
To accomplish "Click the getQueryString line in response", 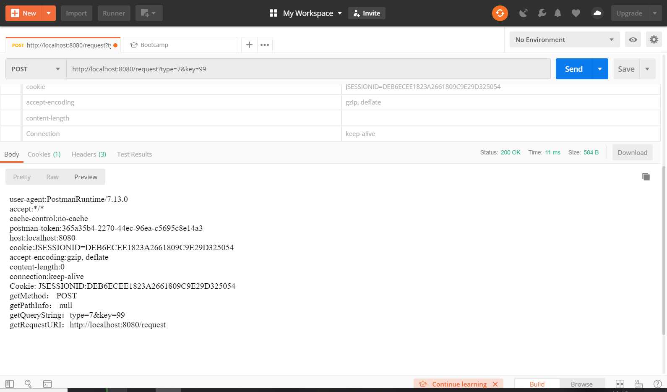I will point(67,315).
